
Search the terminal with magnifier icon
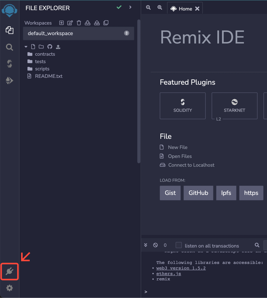[x=257, y=245]
